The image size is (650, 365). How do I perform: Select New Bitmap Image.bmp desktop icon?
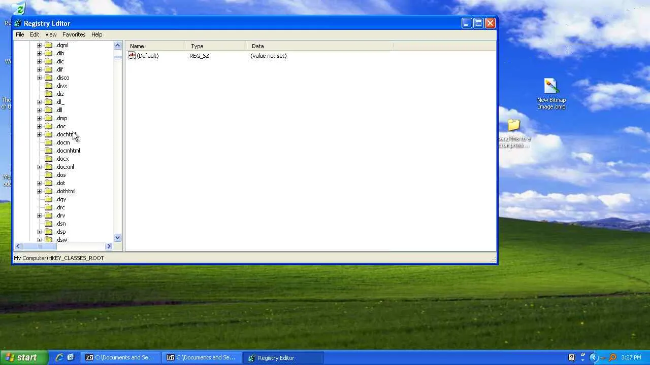tap(551, 94)
